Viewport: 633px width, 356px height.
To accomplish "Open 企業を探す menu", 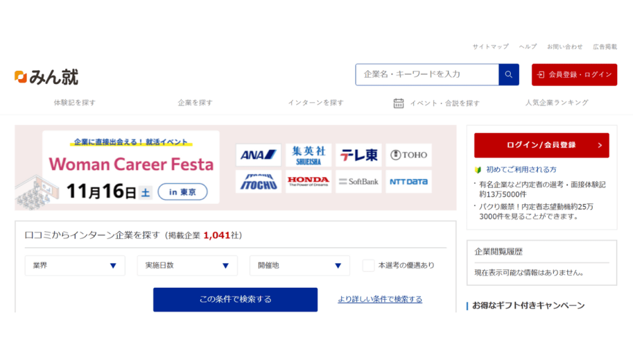I will 196,103.
